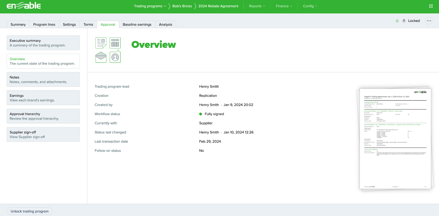Image resolution: width=439 pixels, height=216 pixels.
Task: Click the Overview documents illustration icon
Action: pos(108,50)
